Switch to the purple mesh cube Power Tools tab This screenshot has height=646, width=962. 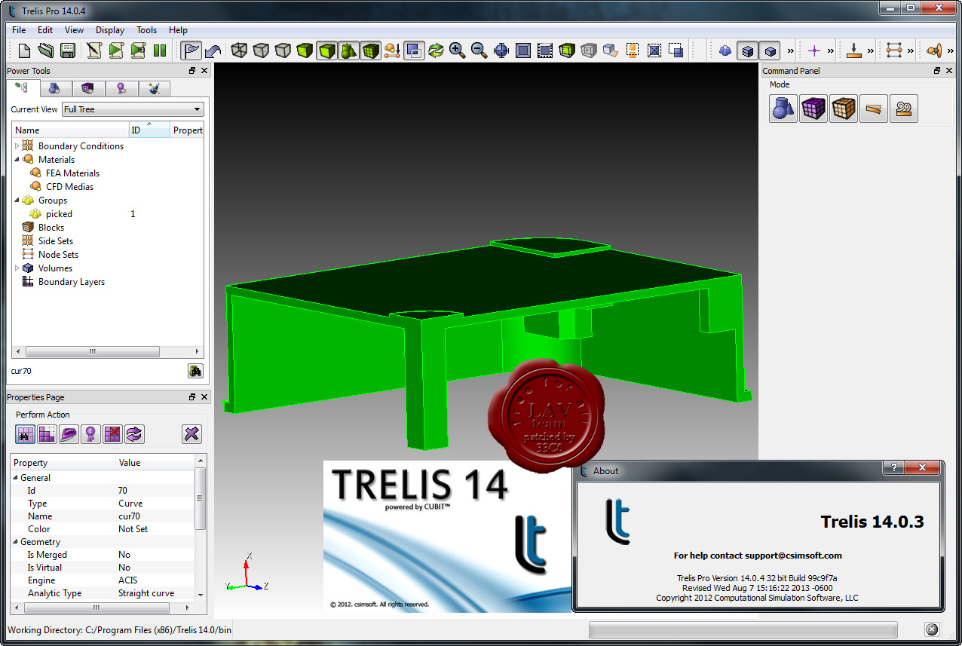click(x=88, y=88)
